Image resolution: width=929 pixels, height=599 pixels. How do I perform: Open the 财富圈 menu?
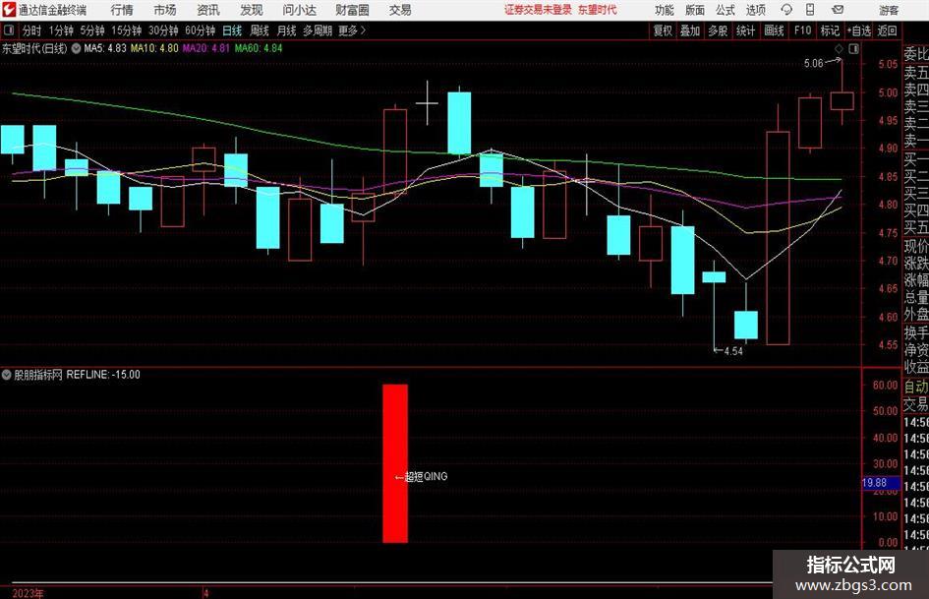[352, 10]
